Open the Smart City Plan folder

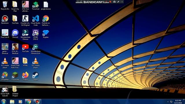click(15, 6)
